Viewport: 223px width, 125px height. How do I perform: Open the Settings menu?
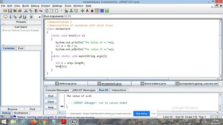(x=57, y=6)
